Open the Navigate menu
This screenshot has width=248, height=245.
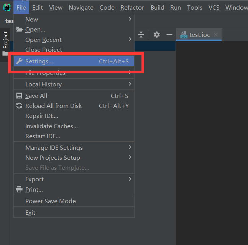[x=81, y=7]
